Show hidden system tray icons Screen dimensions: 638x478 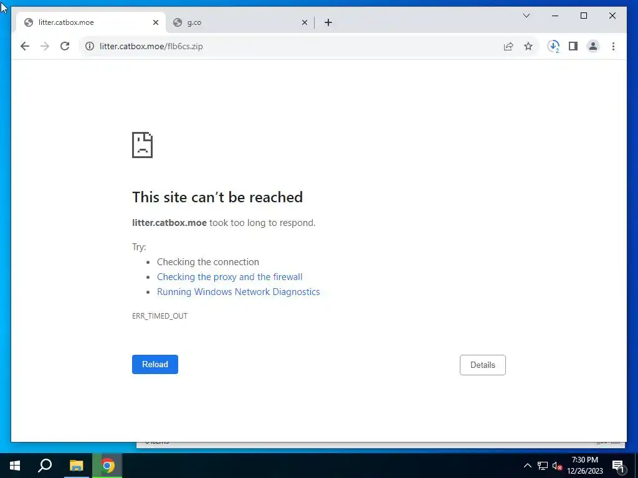(527, 466)
